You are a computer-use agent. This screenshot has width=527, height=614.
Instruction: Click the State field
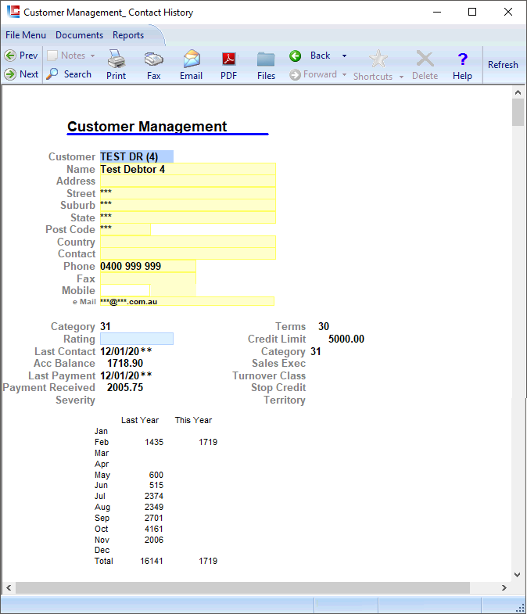pyautogui.click(x=188, y=217)
